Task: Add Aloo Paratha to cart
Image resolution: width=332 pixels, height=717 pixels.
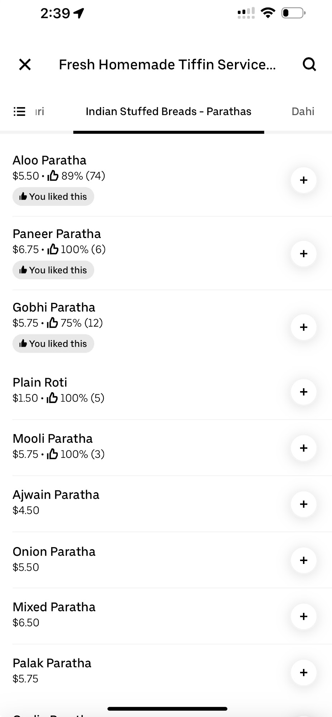Action: pos(303,180)
